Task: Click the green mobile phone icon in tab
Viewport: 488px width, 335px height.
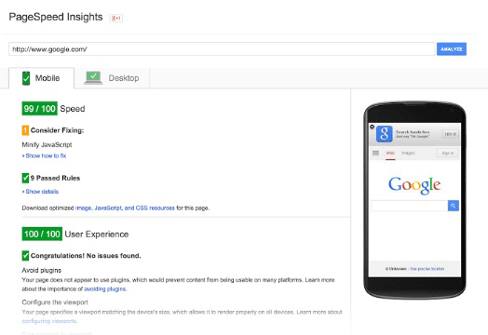Action: coord(26,78)
